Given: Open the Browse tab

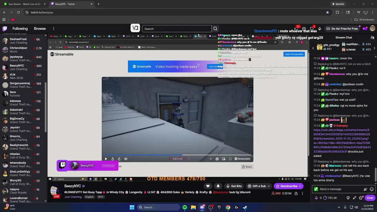Looking at the screenshot, I should tap(40, 29).
